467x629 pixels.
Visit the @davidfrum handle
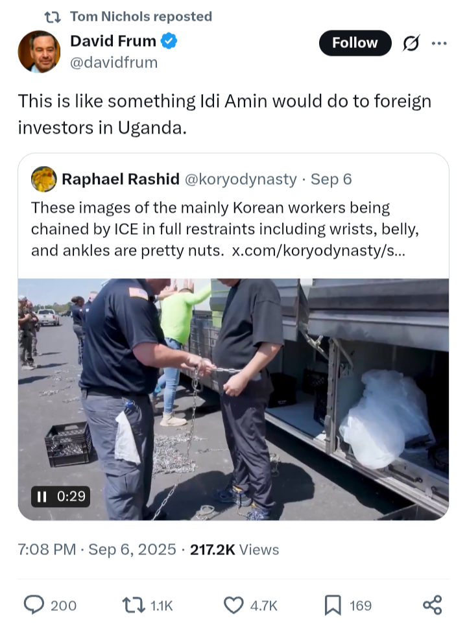pyautogui.click(x=114, y=62)
